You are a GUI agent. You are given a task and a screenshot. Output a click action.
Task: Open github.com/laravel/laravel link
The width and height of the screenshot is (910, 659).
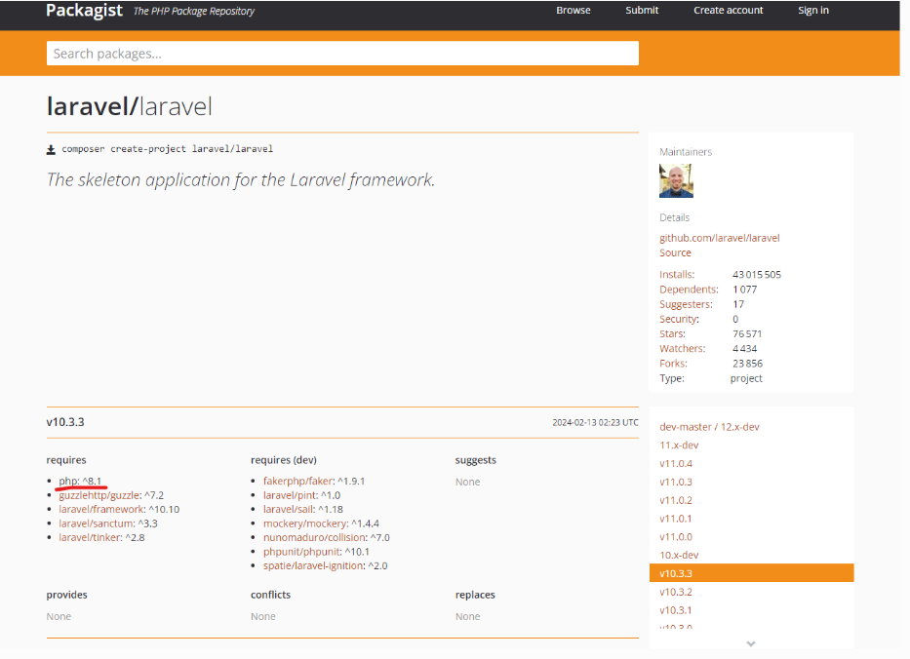[719, 238]
